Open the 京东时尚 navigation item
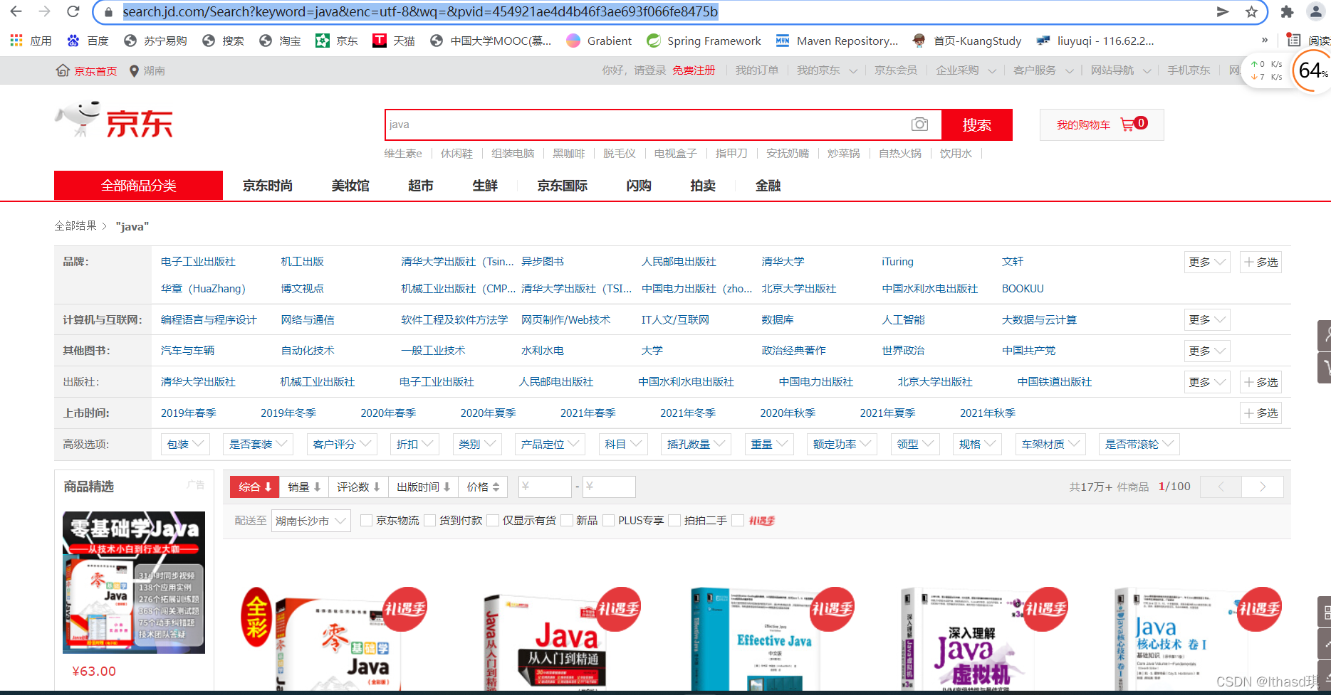 (267, 186)
